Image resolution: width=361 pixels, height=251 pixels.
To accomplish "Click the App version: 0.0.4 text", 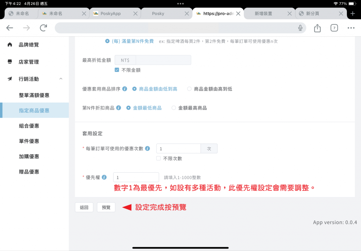I will click(x=335, y=222).
